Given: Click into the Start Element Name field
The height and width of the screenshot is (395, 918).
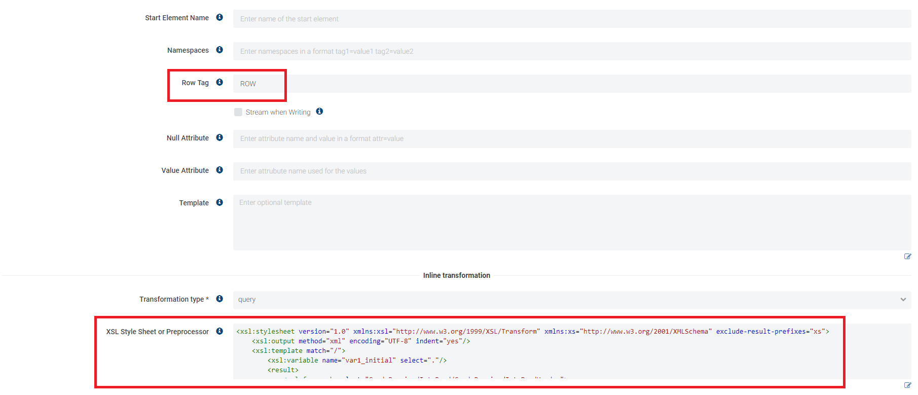Looking at the screenshot, I should coord(571,19).
